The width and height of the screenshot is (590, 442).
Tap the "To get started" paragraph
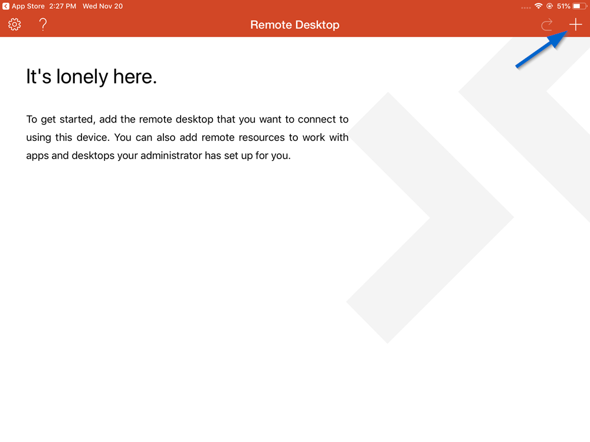click(x=188, y=137)
